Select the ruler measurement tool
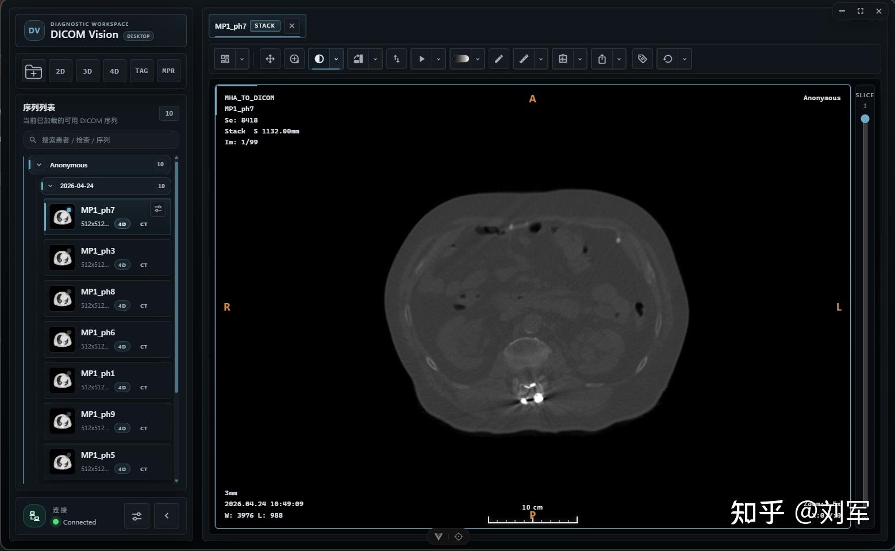The height and width of the screenshot is (551, 895). click(524, 59)
